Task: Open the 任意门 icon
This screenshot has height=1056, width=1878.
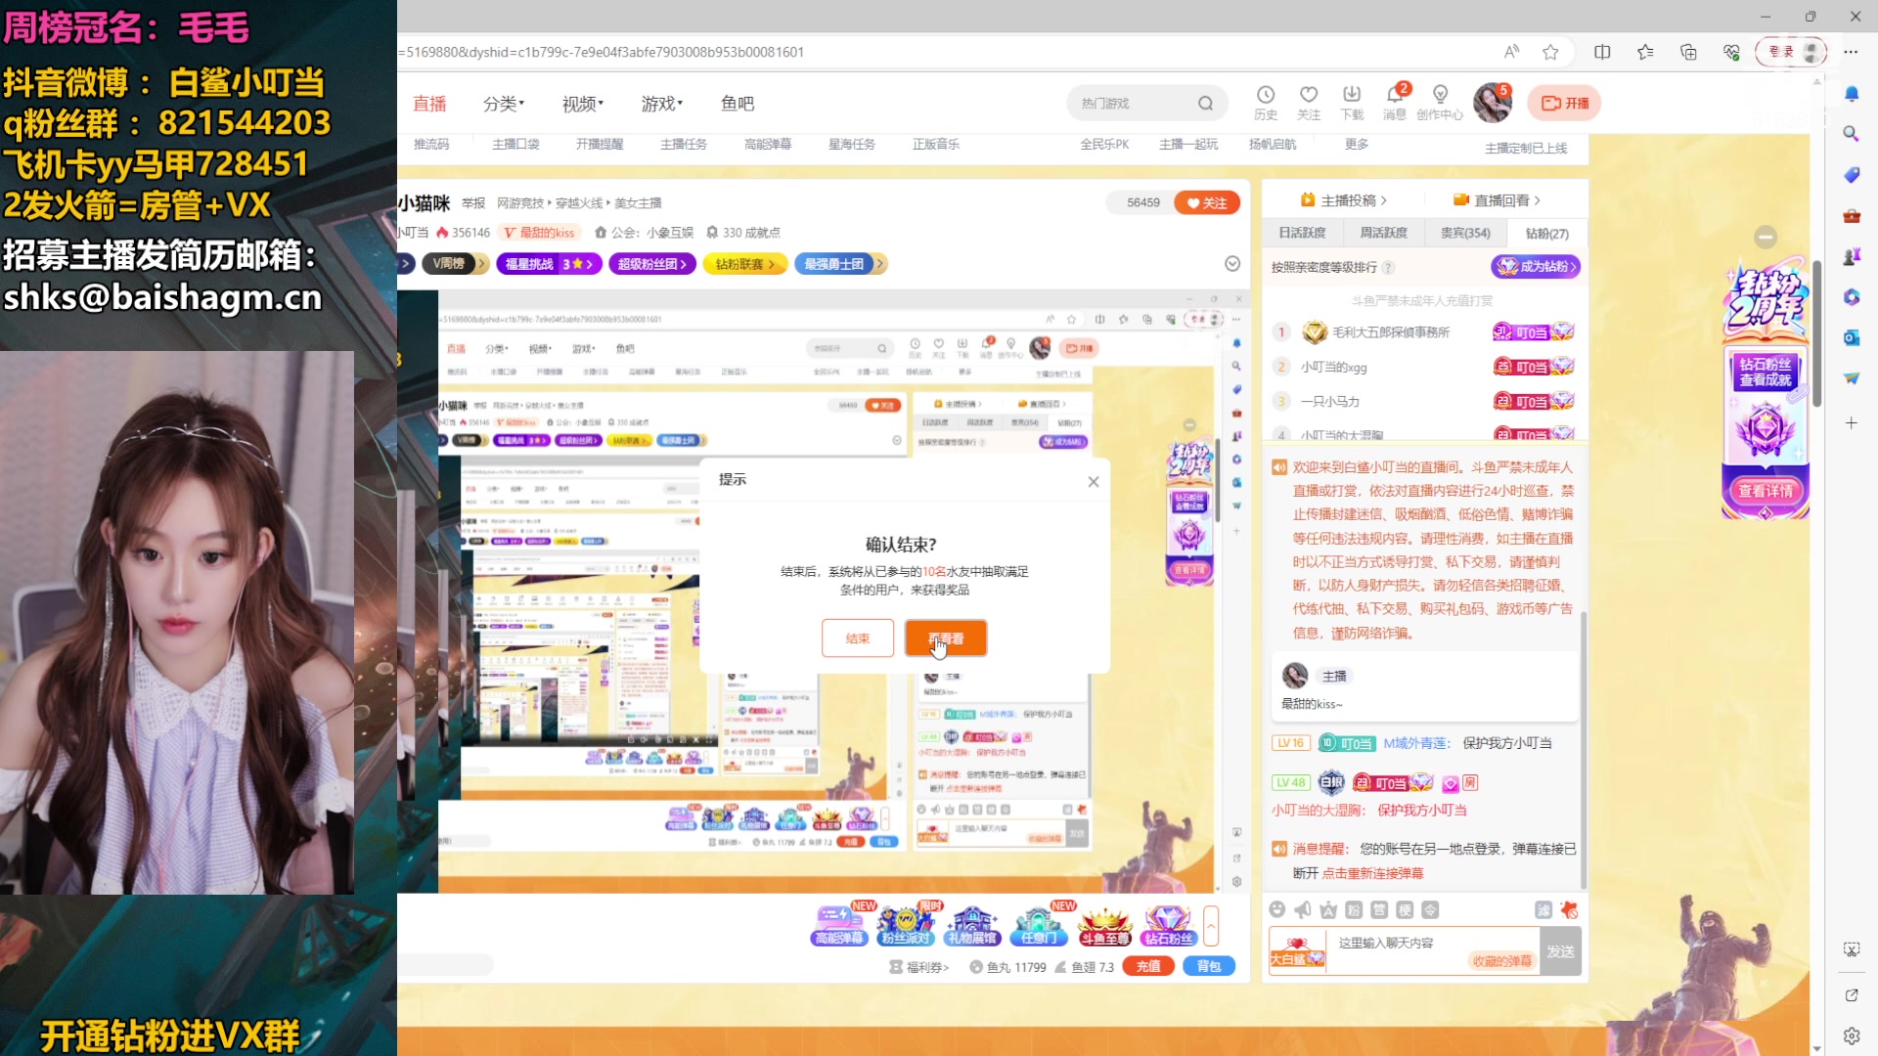Action: coord(1039,924)
